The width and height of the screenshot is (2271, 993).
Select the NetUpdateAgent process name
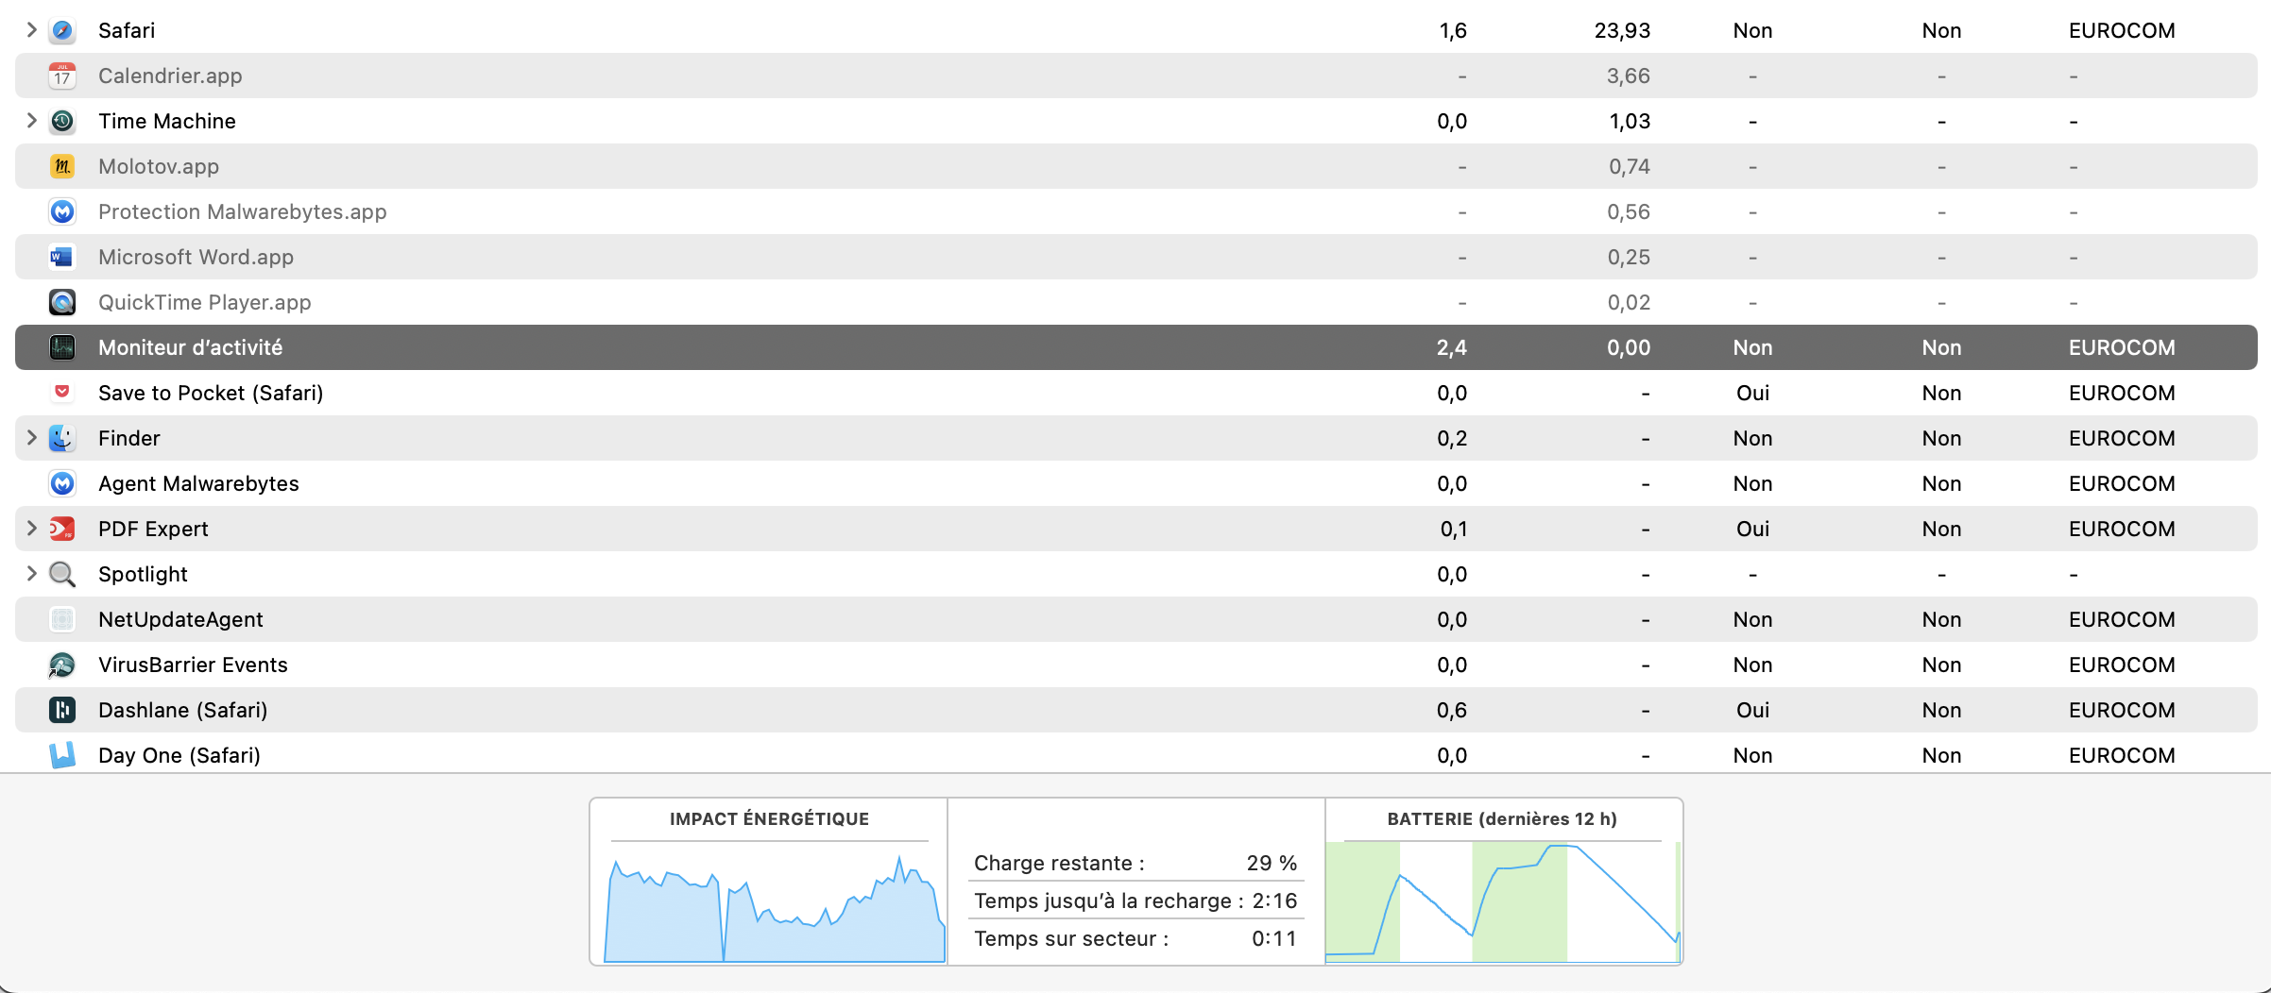click(x=180, y=619)
